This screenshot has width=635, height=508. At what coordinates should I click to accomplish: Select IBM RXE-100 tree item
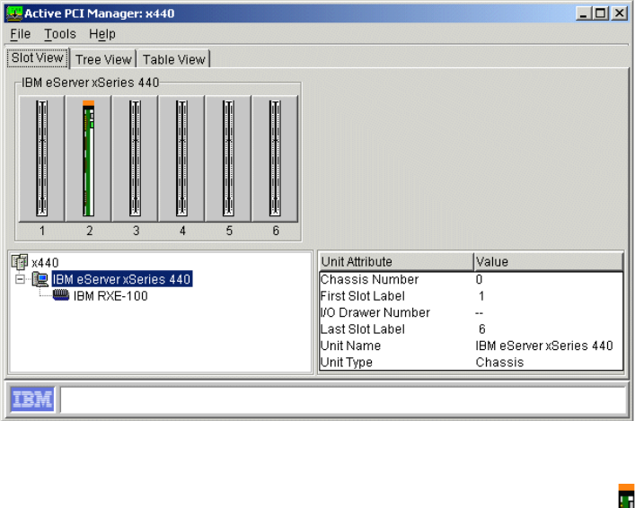click(x=110, y=296)
